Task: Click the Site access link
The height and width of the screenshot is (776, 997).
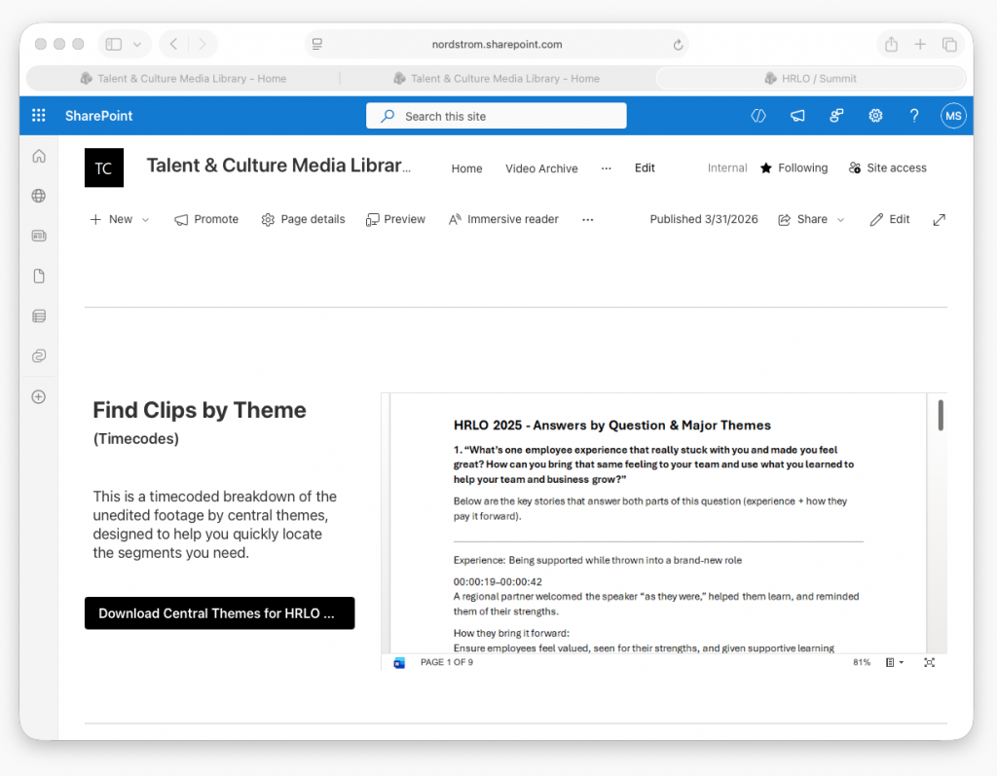Action: [x=887, y=168]
